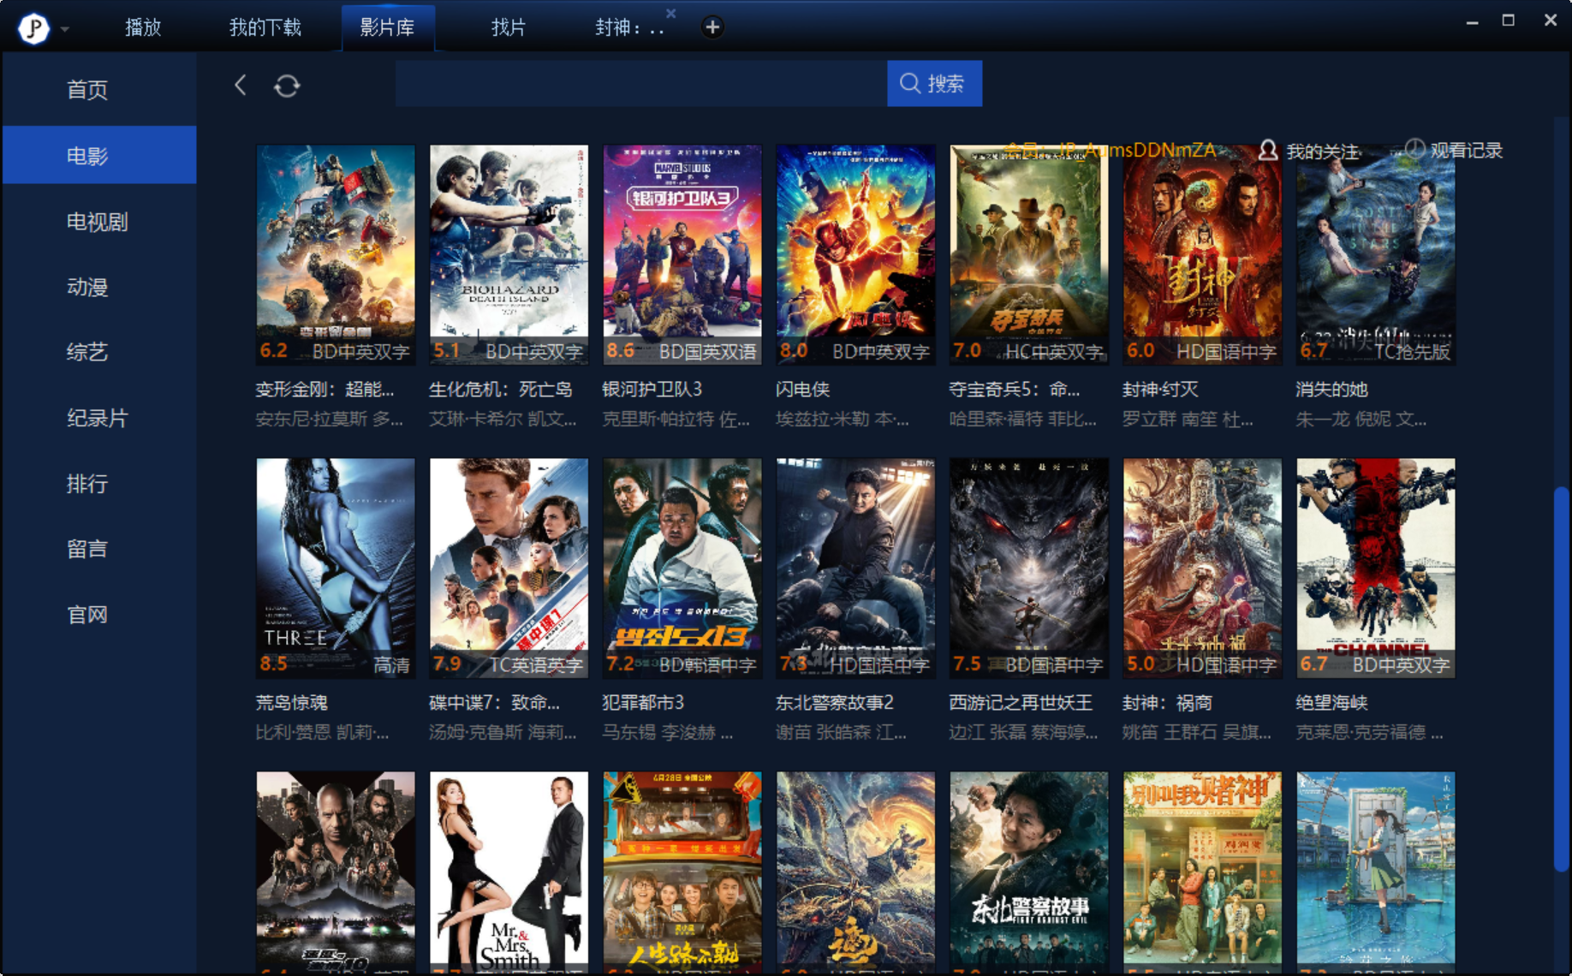The width and height of the screenshot is (1572, 976).
Task: Open the 别叫我赌神 poster
Action: pyautogui.click(x=1202, y=872)
